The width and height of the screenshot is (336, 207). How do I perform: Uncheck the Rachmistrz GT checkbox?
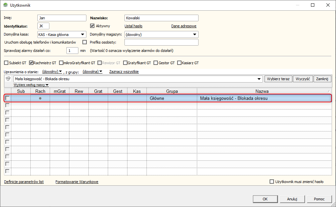tap(31, 63)
